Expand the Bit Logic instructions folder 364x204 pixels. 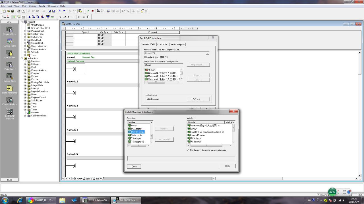point(25,64)
